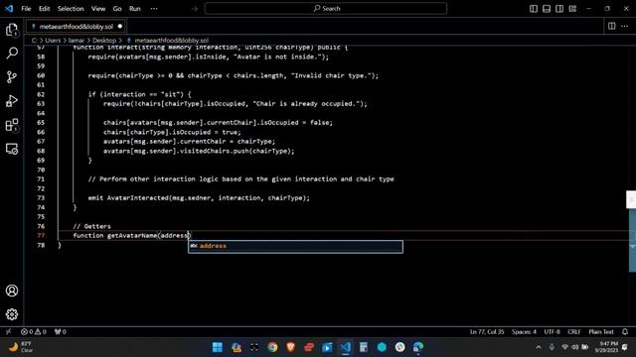Open the Manage gear menu
Viewport: 636px width, 357px height.
click(x=12, y=314)
